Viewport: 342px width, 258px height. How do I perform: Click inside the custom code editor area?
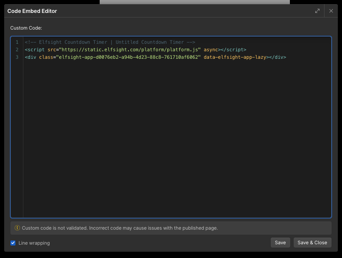click(x=171, y=127)
